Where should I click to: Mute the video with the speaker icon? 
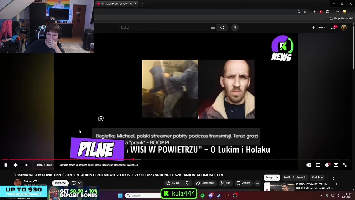coord(16,165)
